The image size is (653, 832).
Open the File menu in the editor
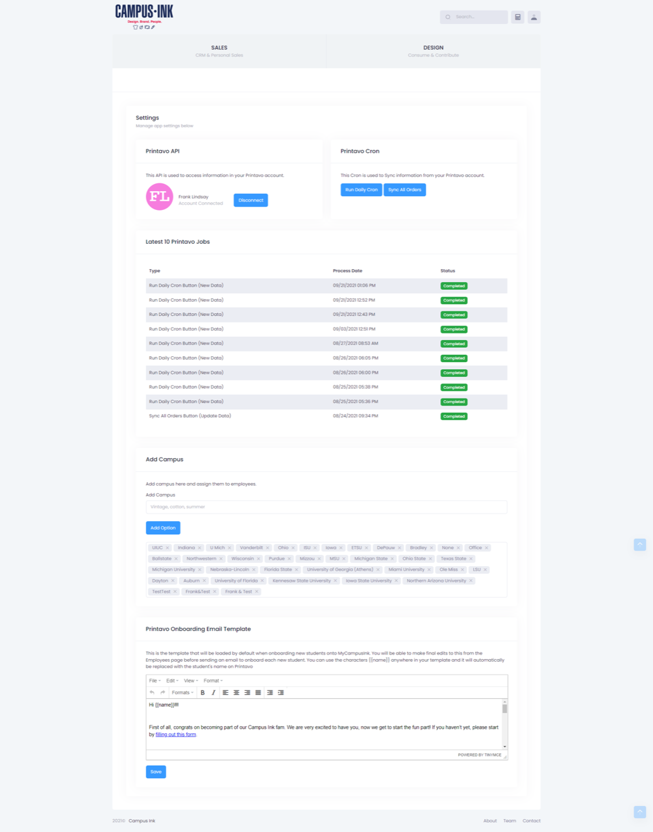[154, 681]
